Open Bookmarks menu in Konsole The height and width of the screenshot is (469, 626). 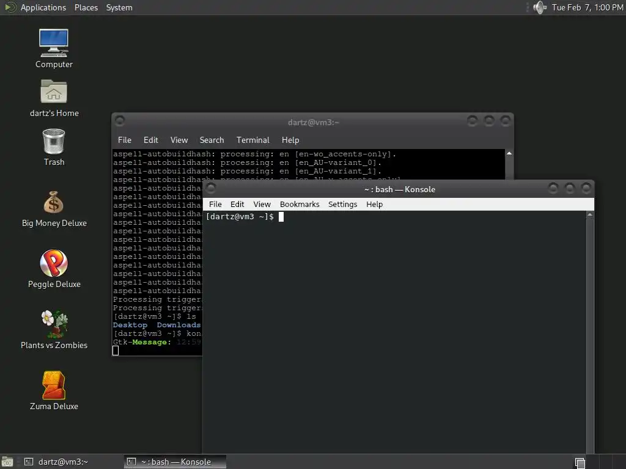click(x=300, y=204)
